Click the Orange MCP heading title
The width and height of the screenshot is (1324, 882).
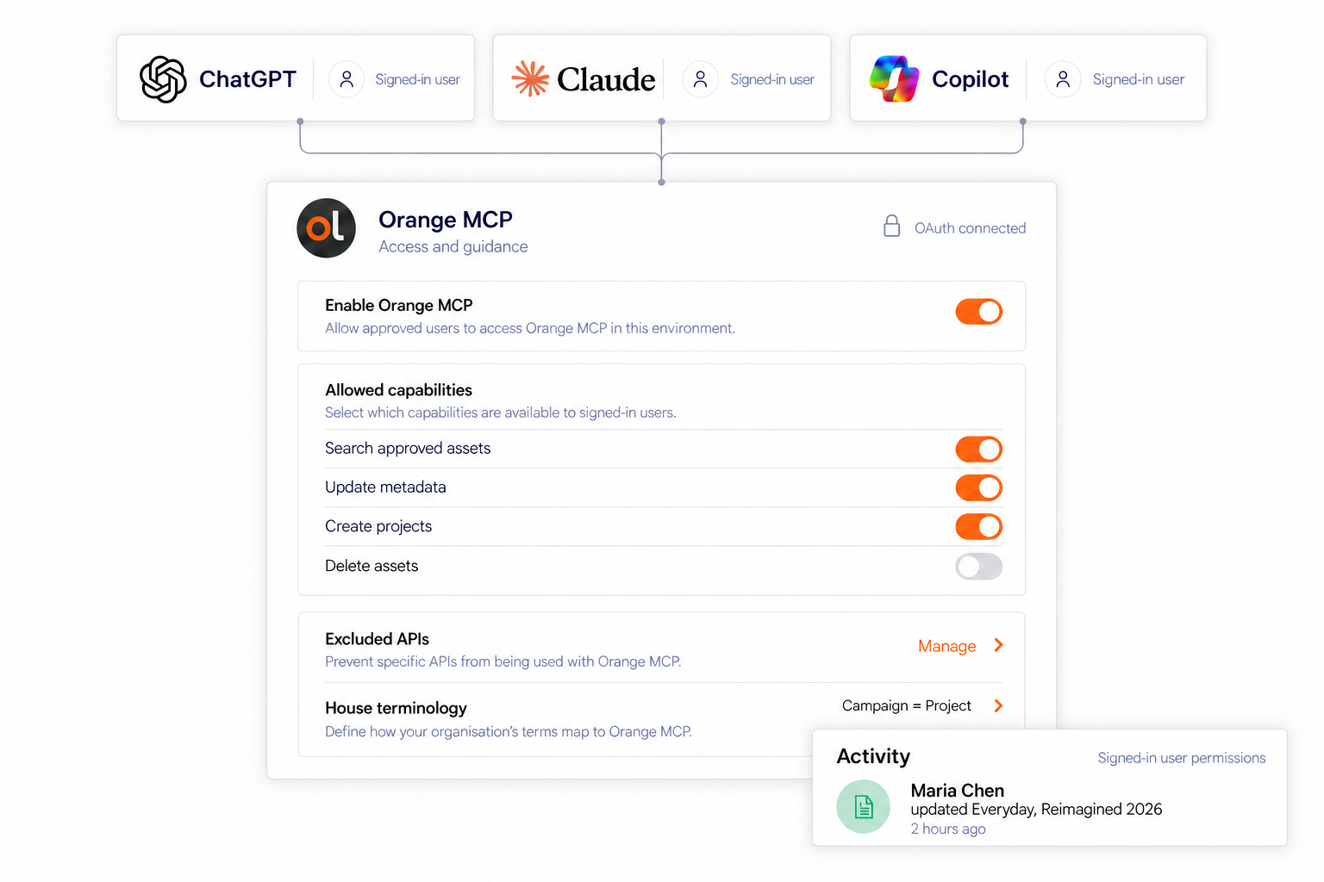pyautogui.click(x=446, y=220)
